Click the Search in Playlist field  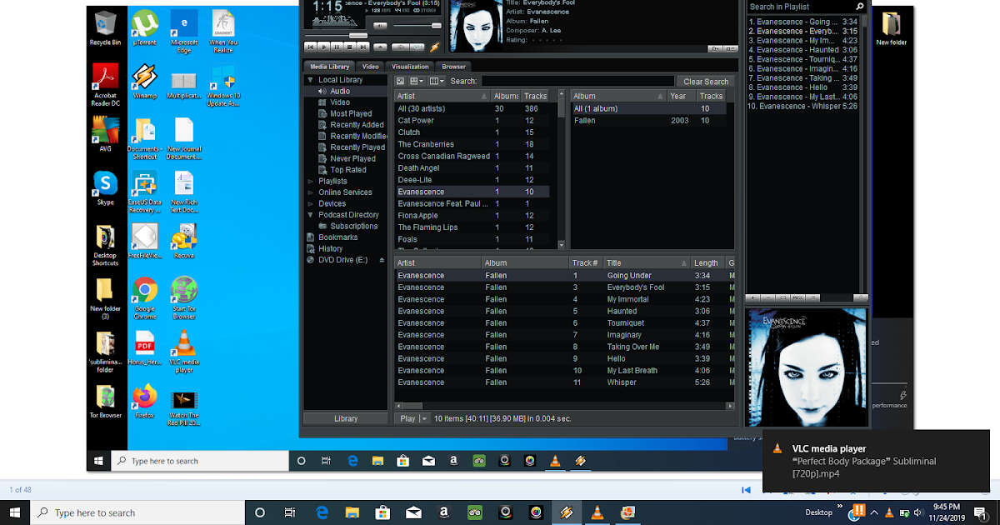point(800,7)
